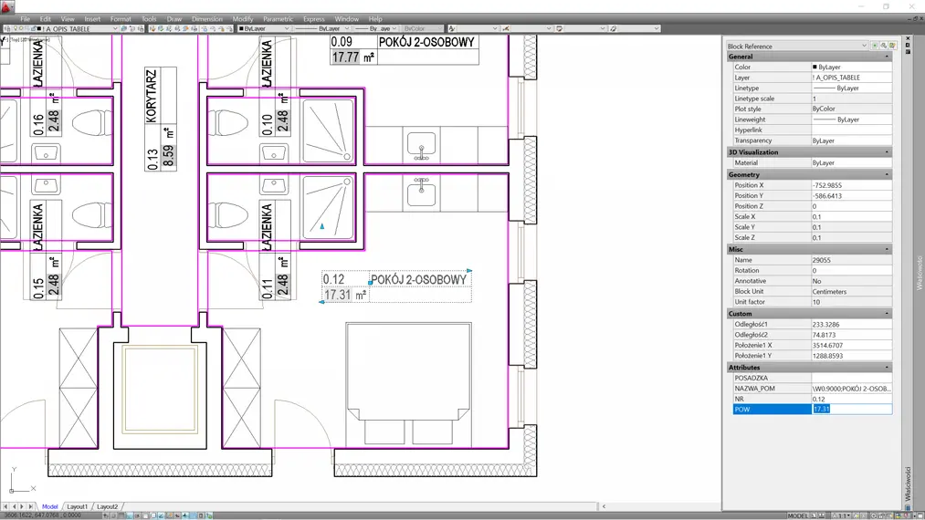Click the Select Objects icon in Properties
The width and height of the screenshot is (925, 520).
[x=884, y=46]
